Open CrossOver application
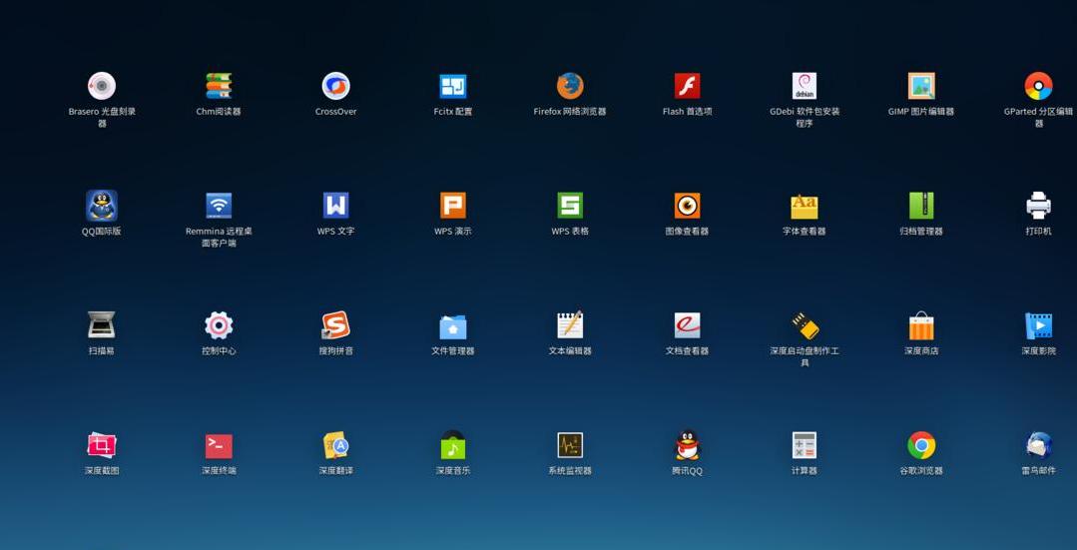 pos(335,86)
